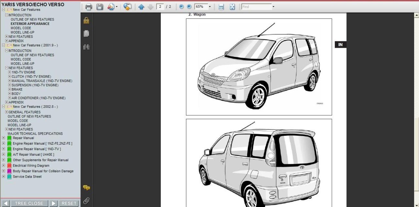Click red Electrical Wiring Diagram book icon

[x=9, y=166]
